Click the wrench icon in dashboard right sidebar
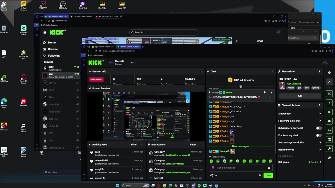The image size is (335, 188). pos(329,149)
